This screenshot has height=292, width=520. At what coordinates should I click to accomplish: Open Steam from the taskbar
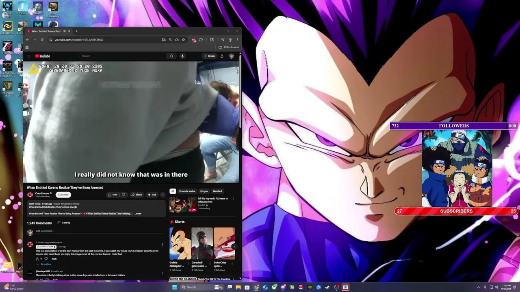(x=327, y=287)
